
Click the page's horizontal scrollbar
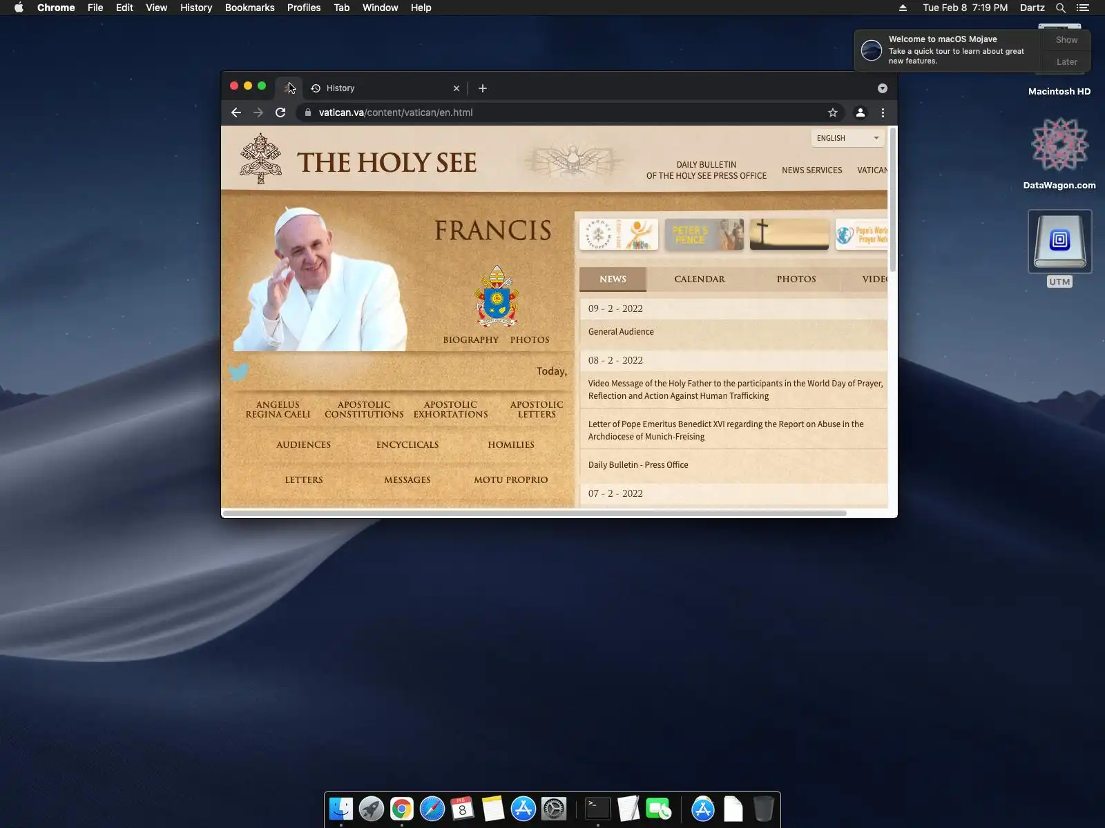pos(535,513)
